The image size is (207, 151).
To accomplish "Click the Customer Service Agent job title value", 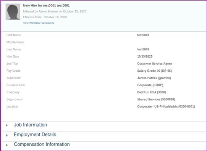I will 154,64.
